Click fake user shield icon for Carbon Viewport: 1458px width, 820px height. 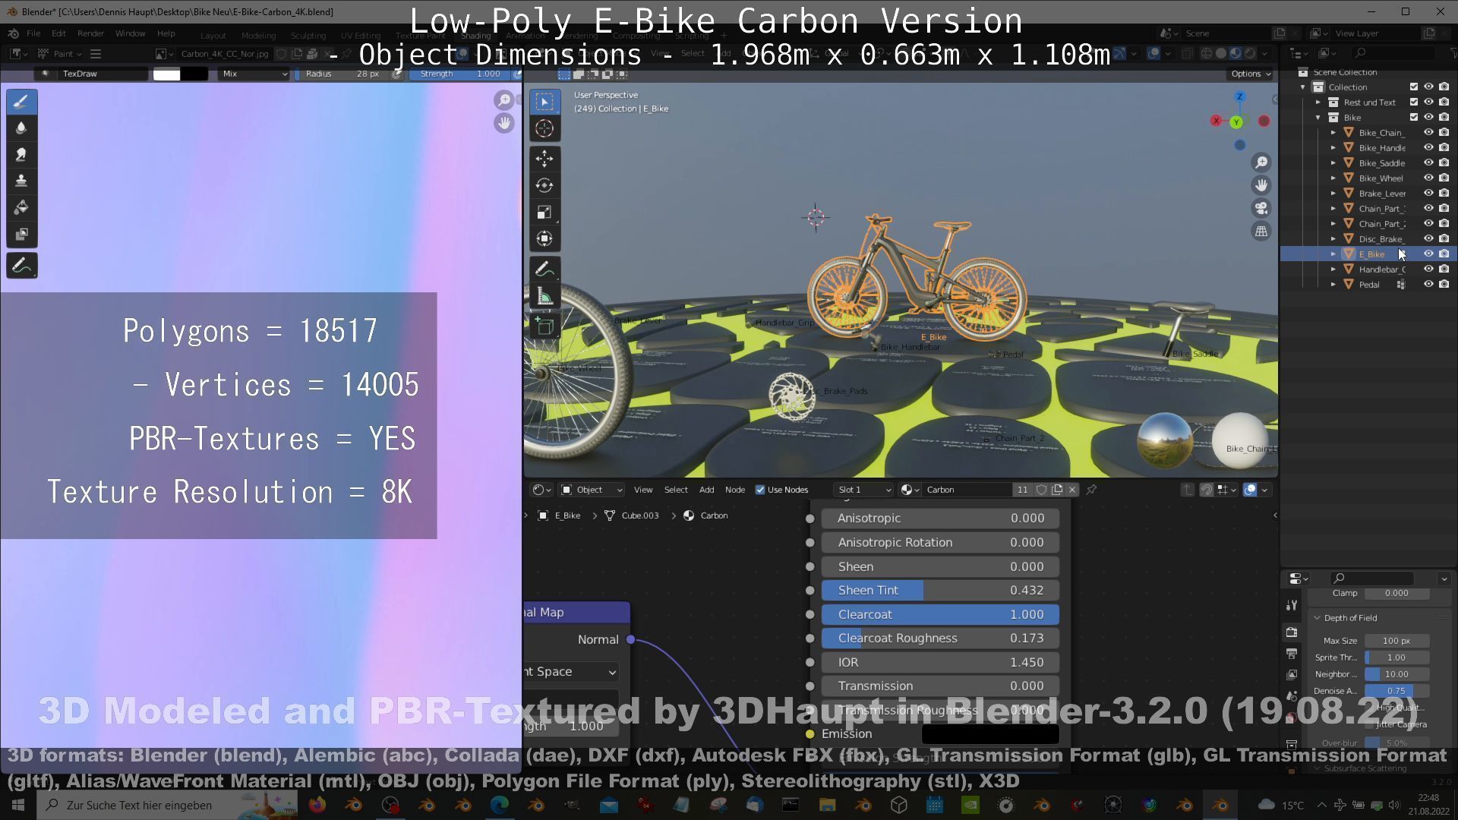click(1042, 490)
